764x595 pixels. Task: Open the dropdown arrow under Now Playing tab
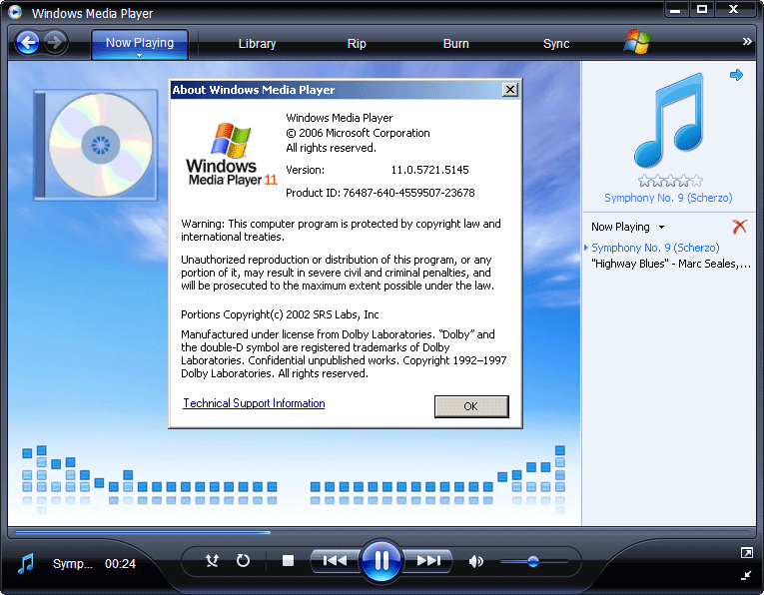point(140,56)
